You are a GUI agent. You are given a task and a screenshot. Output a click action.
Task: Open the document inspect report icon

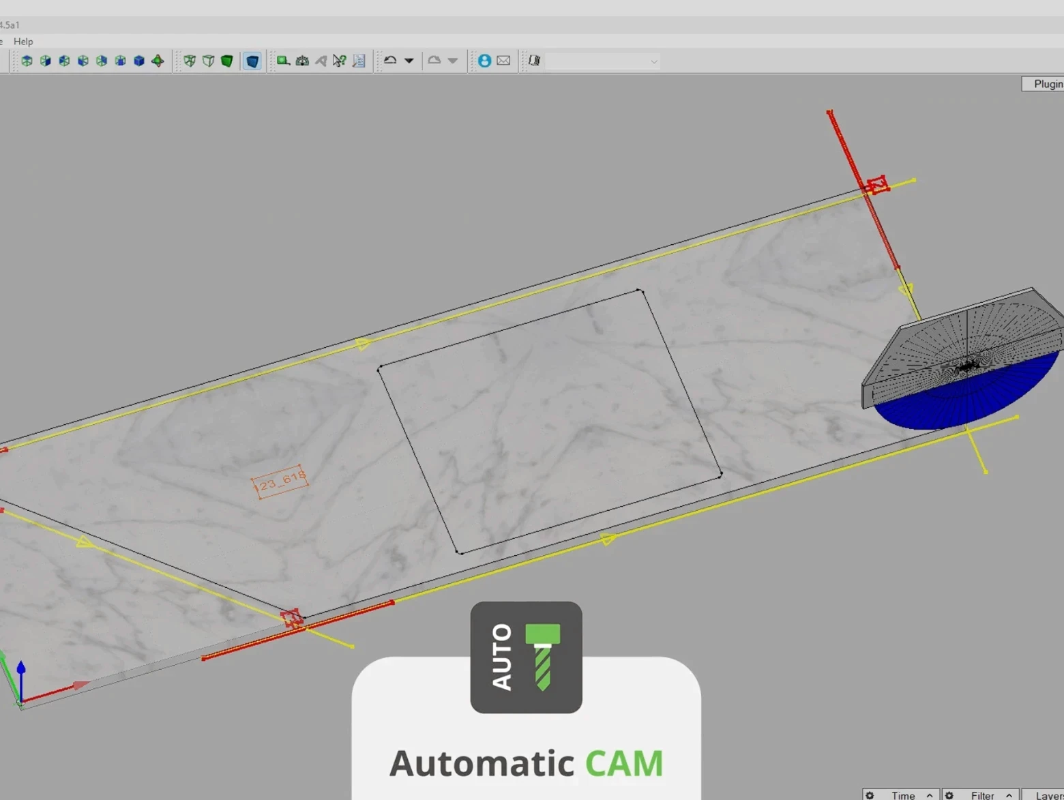tap(359, 61)
